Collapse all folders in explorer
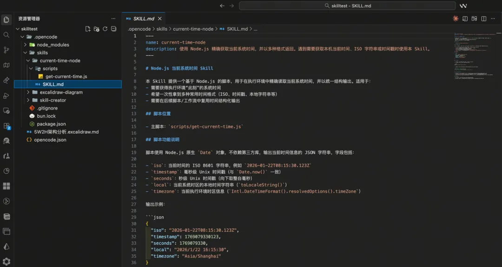Screen dimensions: 502x267 tap(113, 29)
